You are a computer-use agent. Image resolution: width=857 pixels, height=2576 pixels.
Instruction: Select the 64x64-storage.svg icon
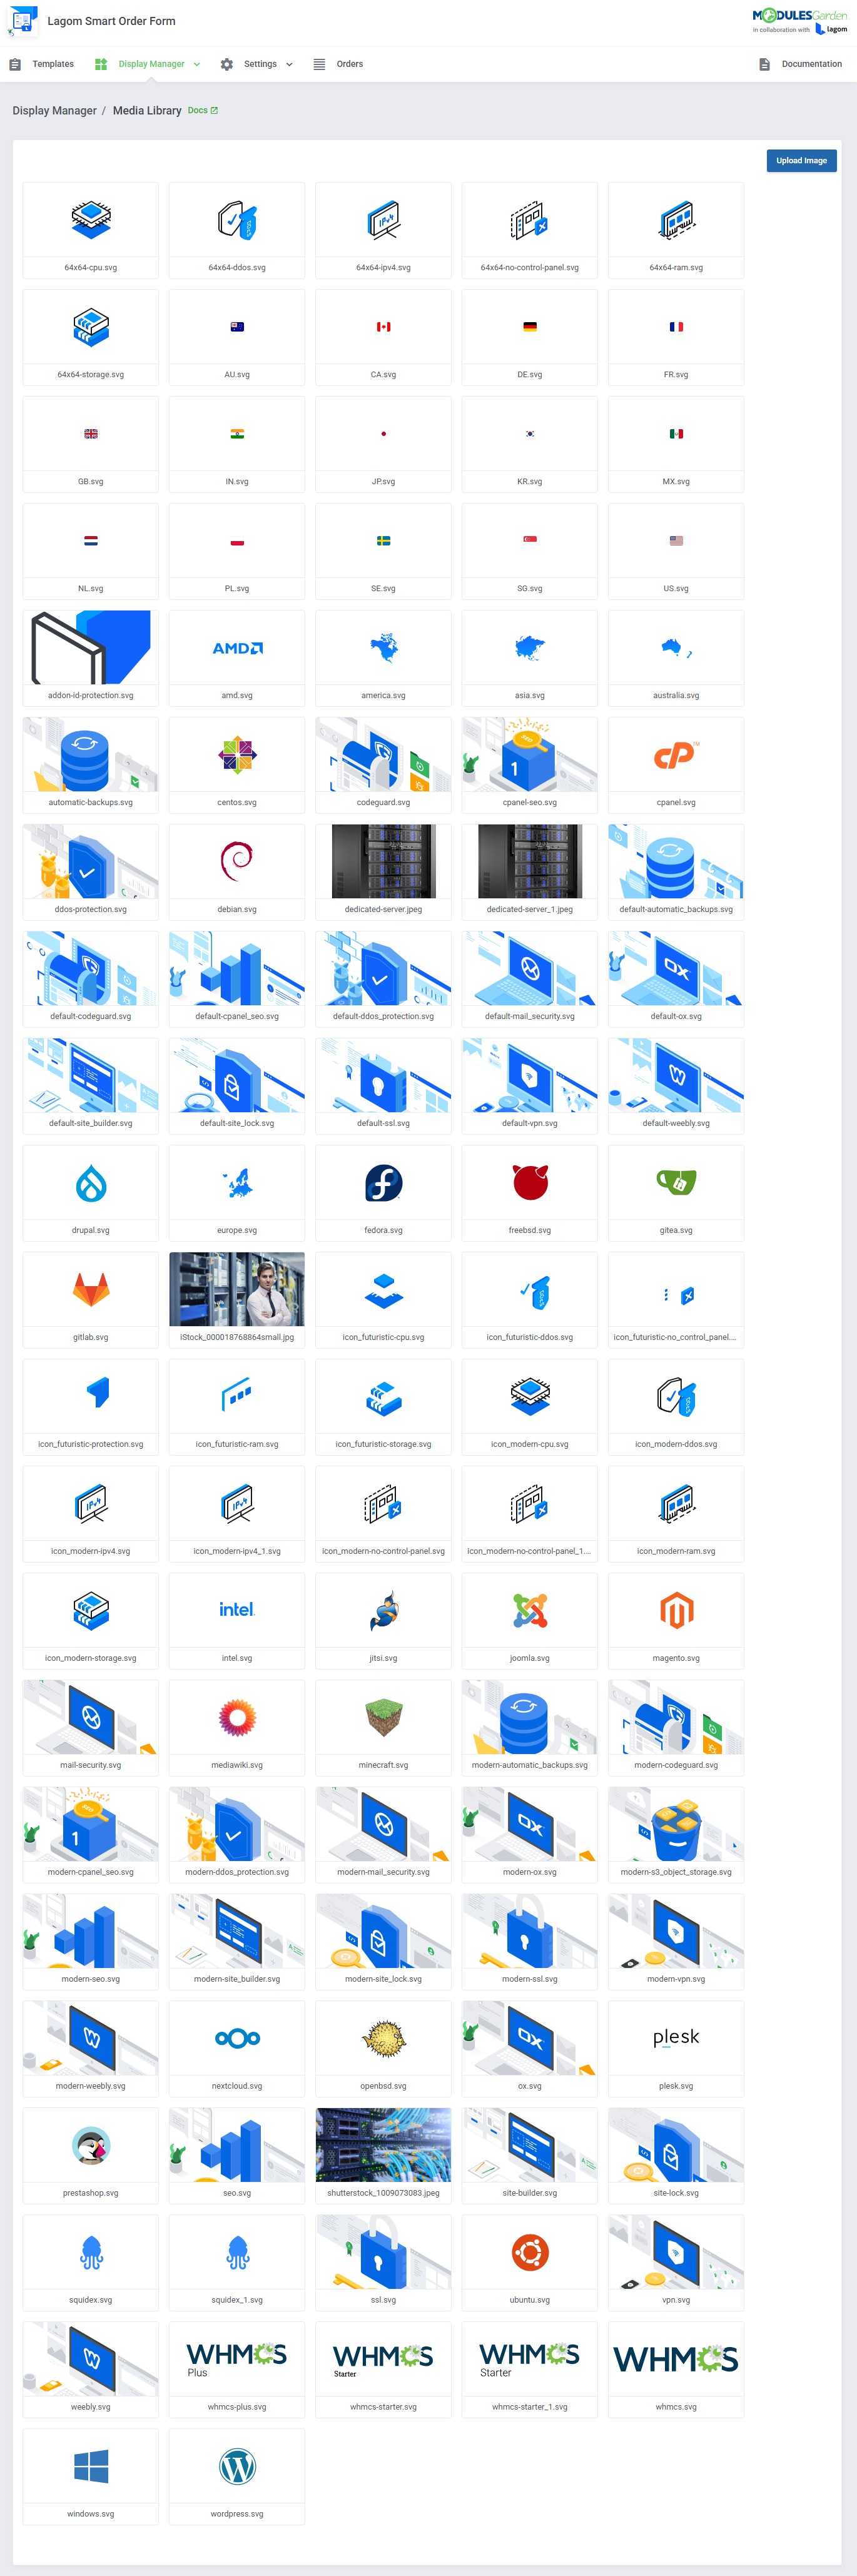tap(91, 327)
